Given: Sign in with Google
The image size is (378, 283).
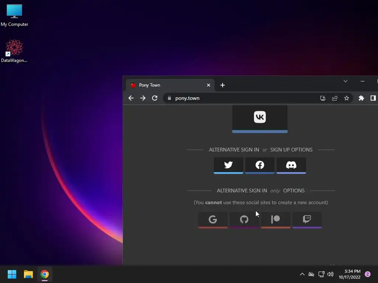Looking at the screenshot, I should 213,220.
